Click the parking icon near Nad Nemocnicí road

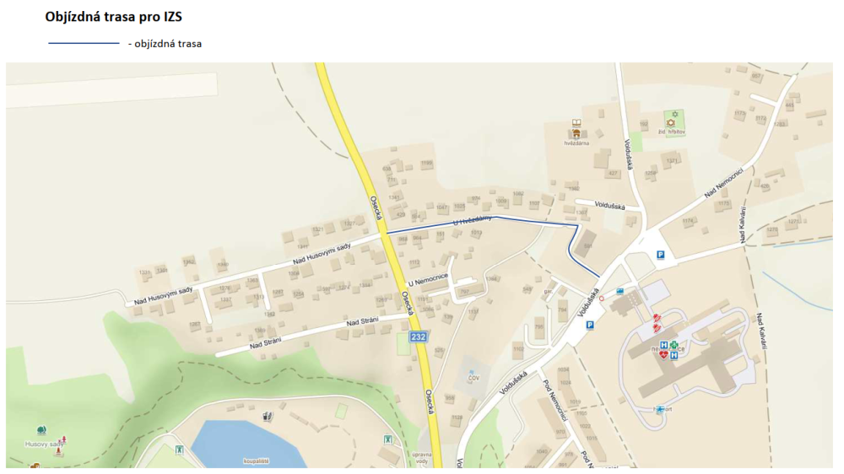point(661,254)
